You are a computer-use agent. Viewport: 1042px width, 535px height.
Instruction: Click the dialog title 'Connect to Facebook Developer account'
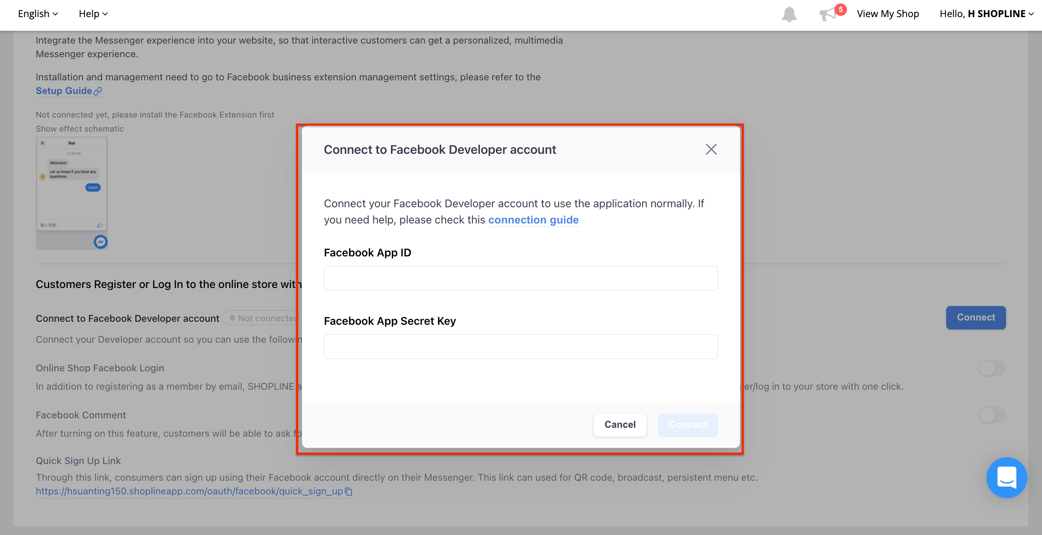440,150
